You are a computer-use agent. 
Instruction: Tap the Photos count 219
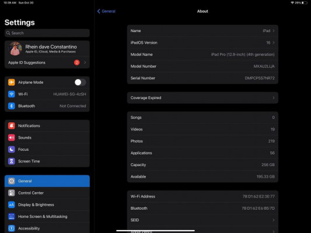271,141
